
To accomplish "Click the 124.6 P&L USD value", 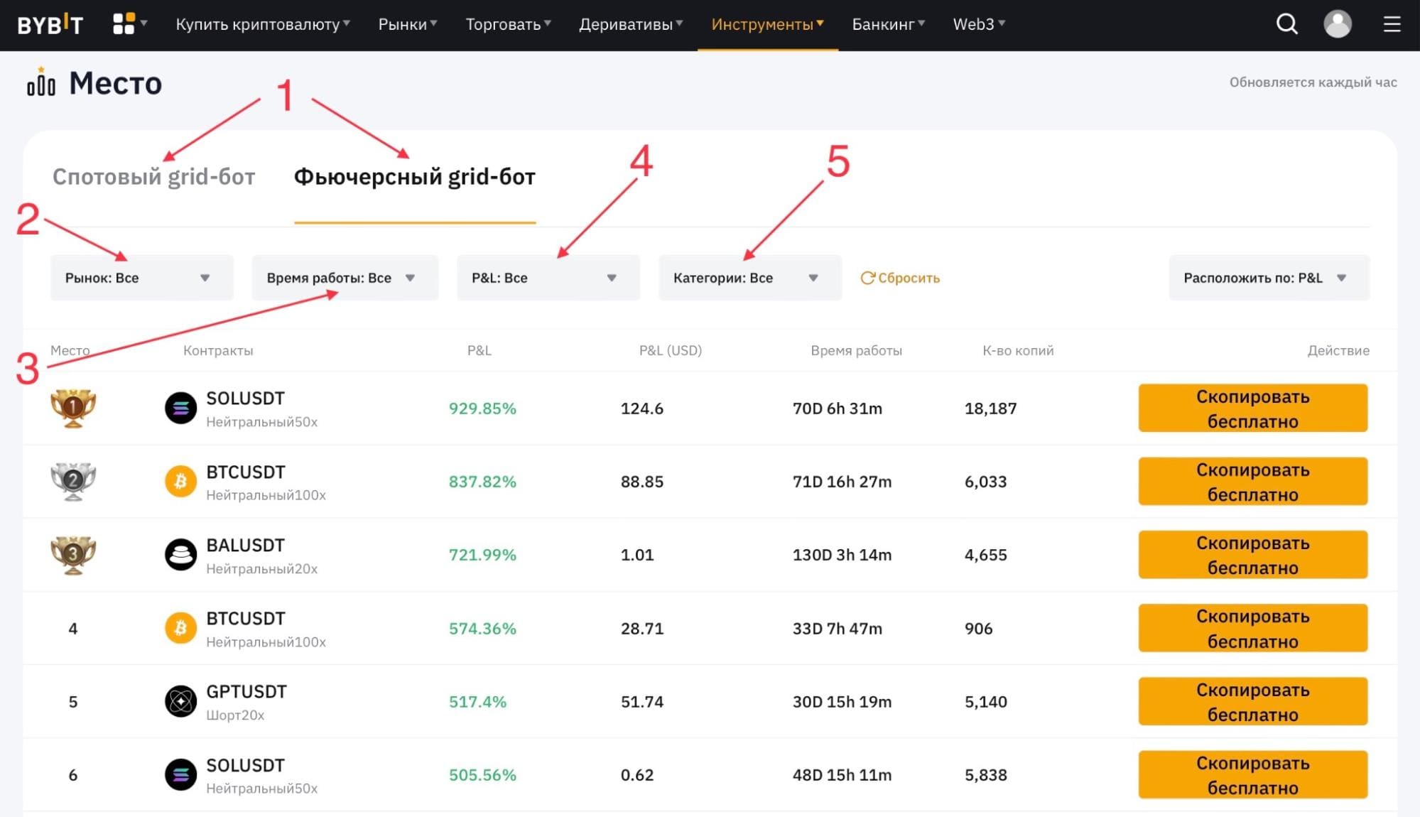I will pyautogui.click(x=642, y=408).
